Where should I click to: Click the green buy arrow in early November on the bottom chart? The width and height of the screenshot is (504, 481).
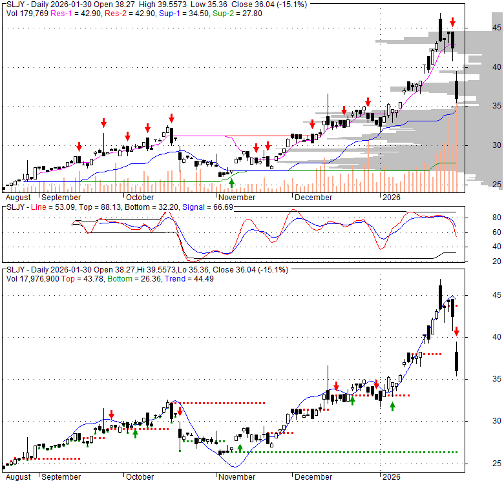[x=240, y=448]
